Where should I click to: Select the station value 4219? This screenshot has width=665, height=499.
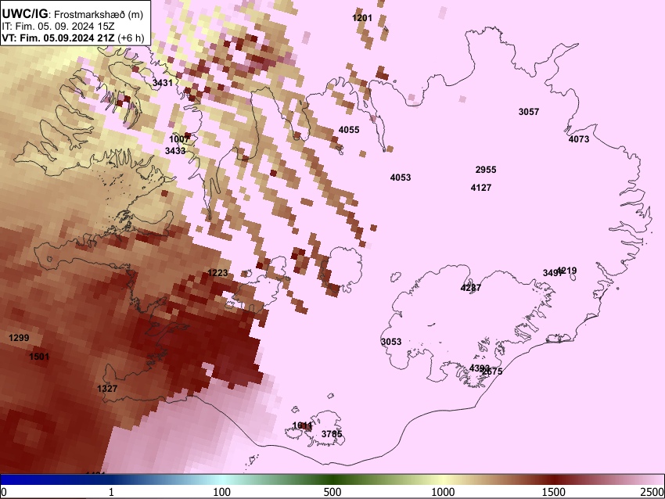(x=567, y=271)
